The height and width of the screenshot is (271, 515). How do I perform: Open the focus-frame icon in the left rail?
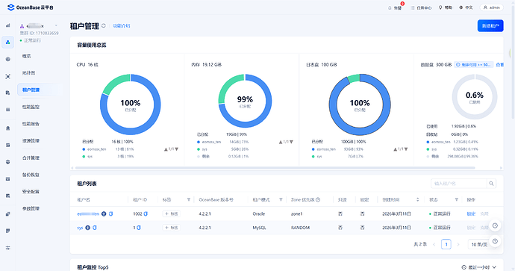pos(8,76)
